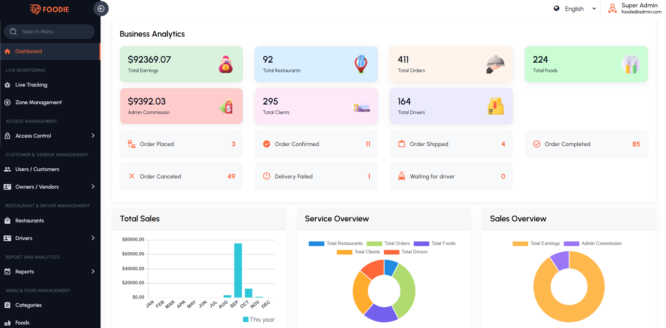This screenshot has height=328, width=666.
Task: Click the globe language icon
Action: click(x=556, y=9)
